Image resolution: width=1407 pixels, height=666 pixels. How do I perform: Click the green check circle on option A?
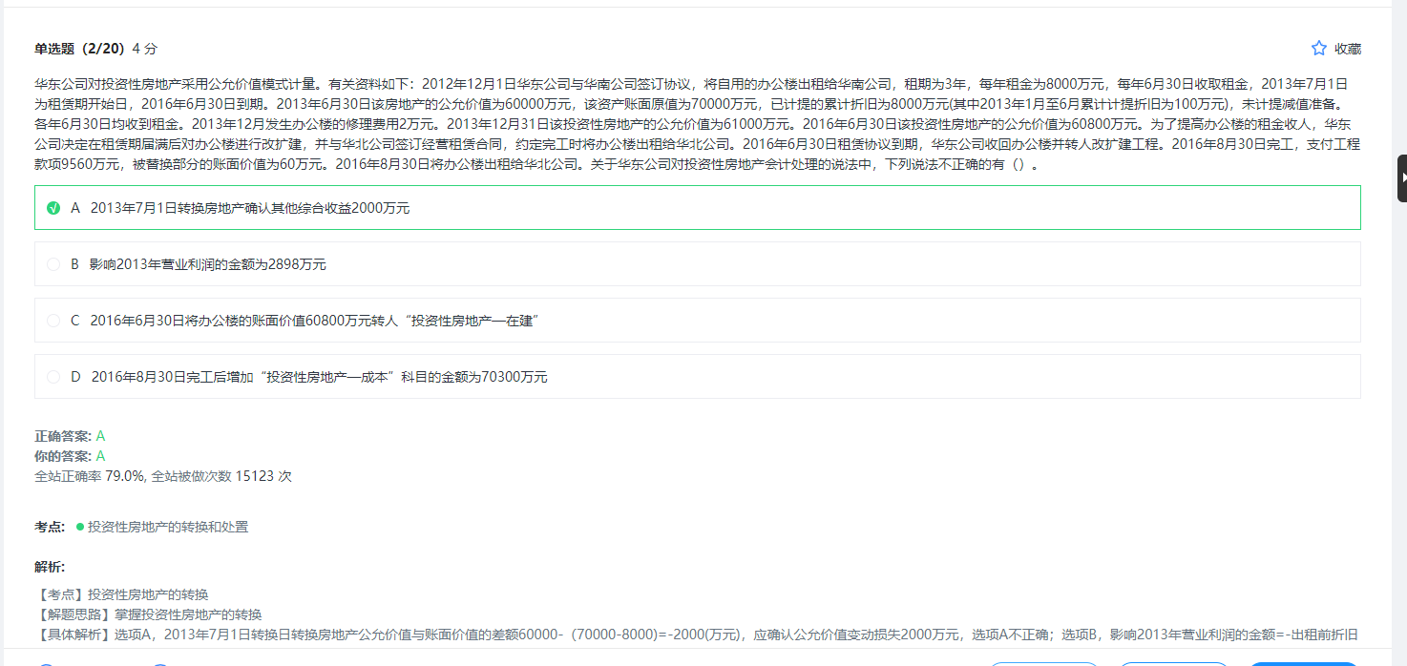tap(53, 208)
